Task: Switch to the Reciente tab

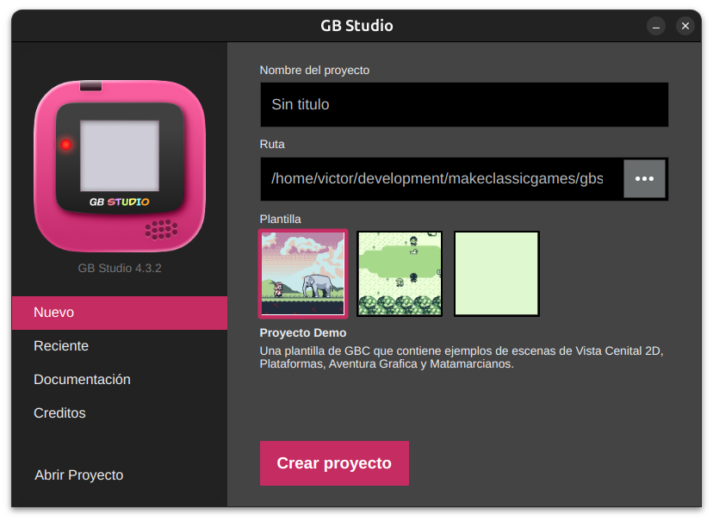Action: pyautogui.click(x=120, y=346)
